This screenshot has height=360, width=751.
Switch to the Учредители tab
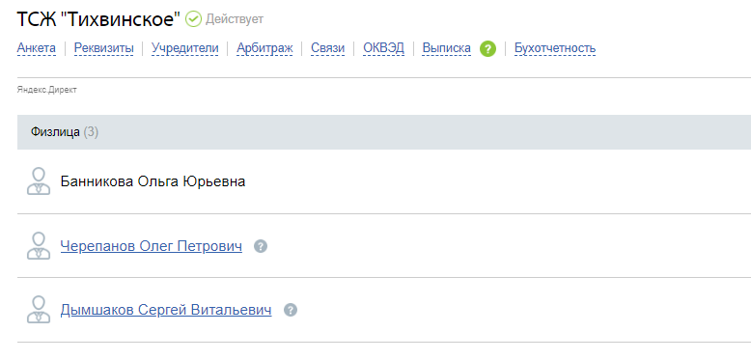point(185,48)
